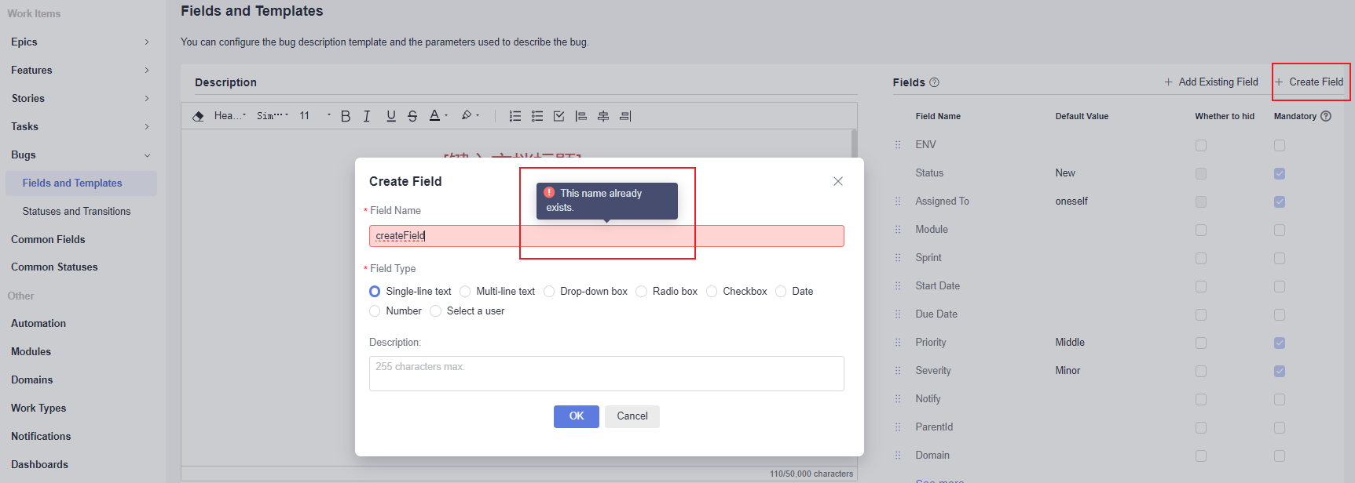The image size is (1355, 483).
Task: Expand the Epics menu chevron
Action: click(x=147, y=42)
